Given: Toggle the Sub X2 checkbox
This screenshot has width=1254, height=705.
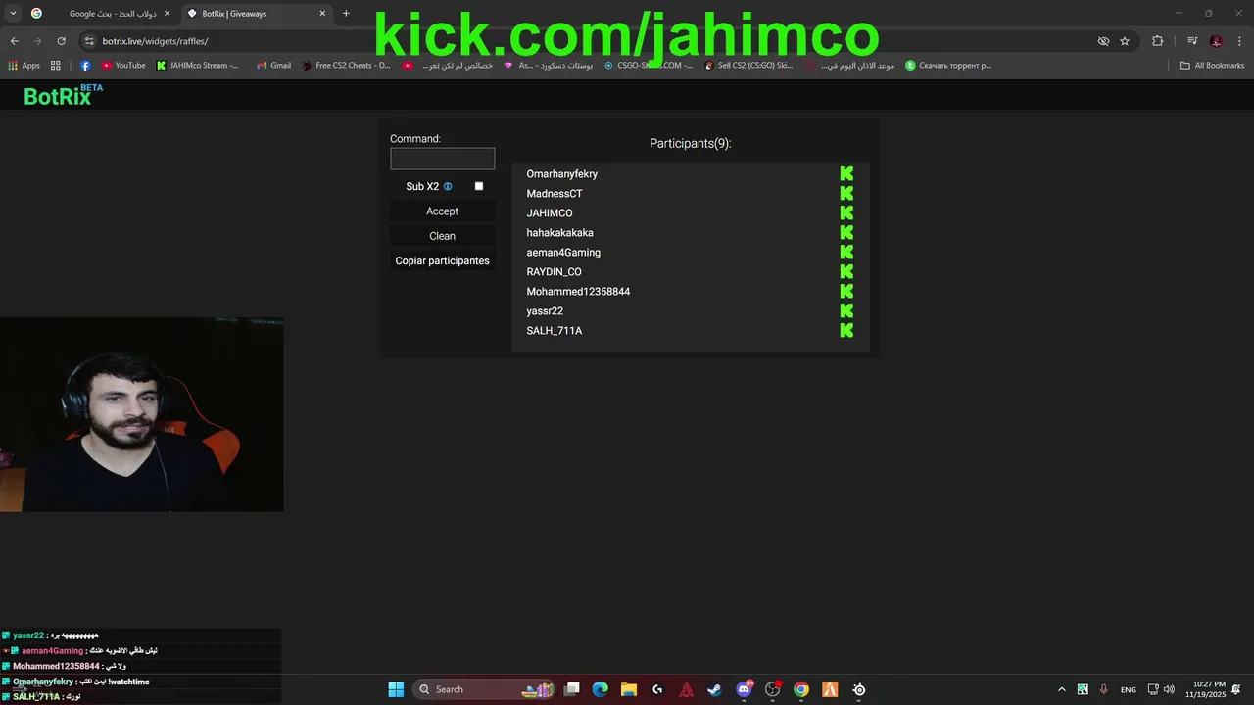Looking at the screenshot, I should (x=479, y=186).
